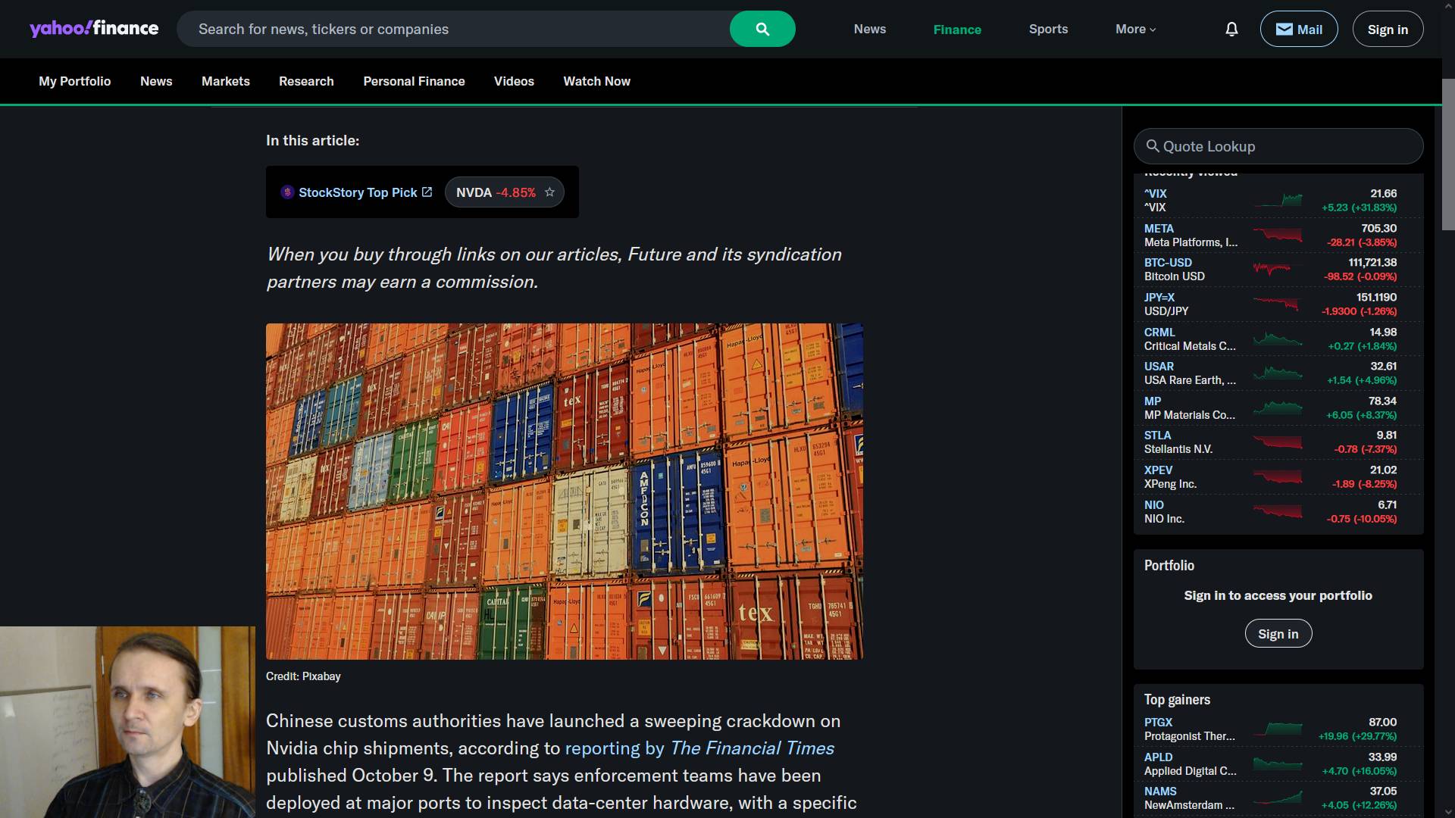
Task: Click the ^VIX sparkline chart
Action: tap(1278, 201)
